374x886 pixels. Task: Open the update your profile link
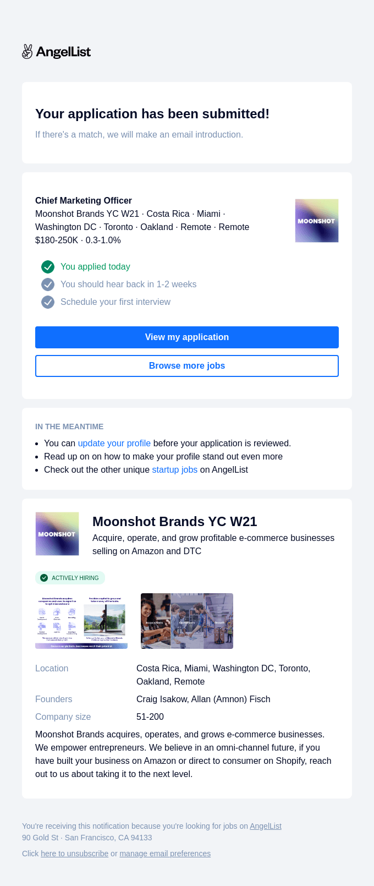[114, 443]
